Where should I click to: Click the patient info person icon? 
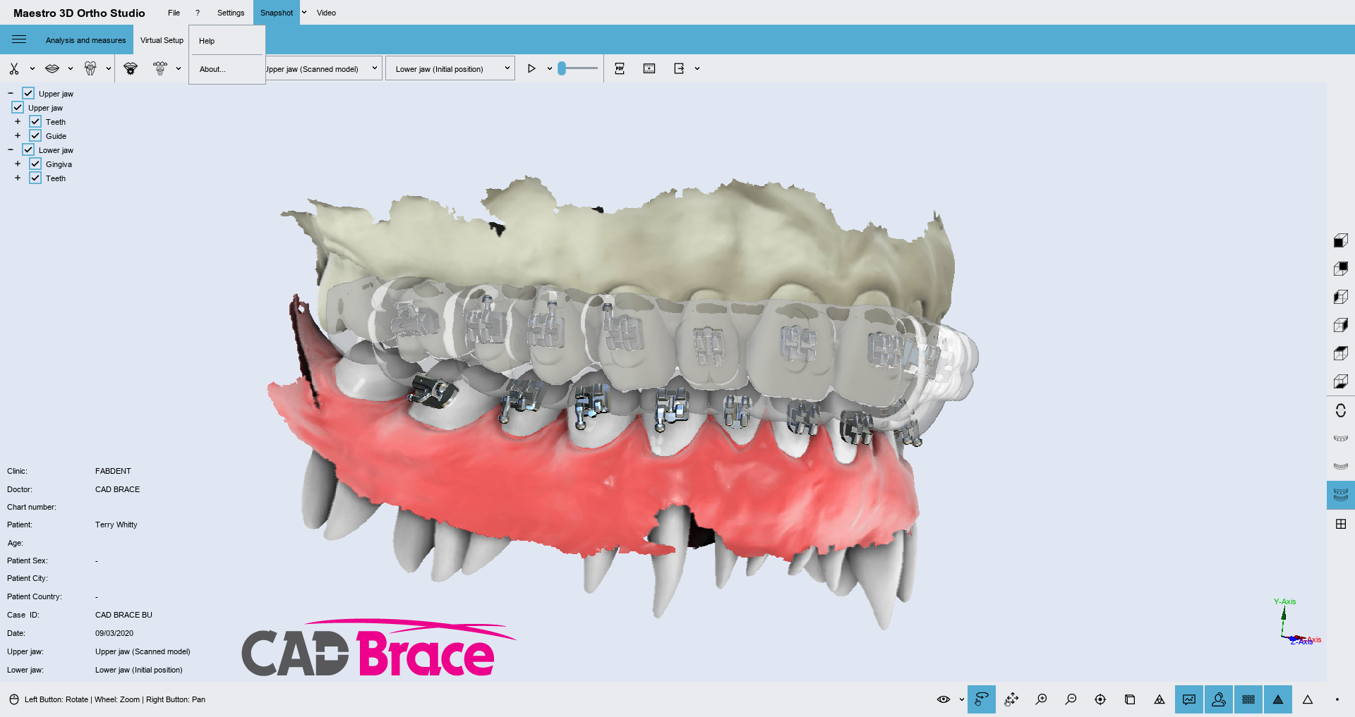tap(1219, 699)
